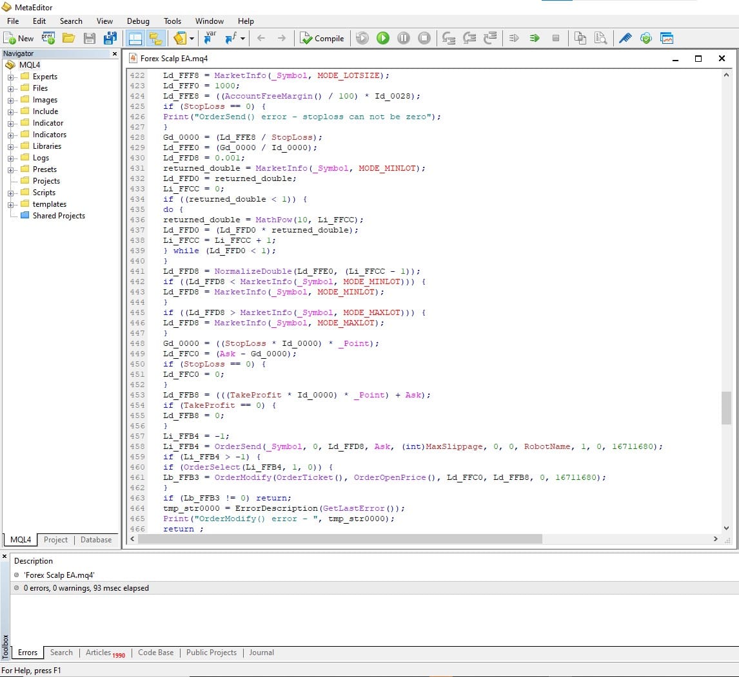Switch to the Project tab in Navigator

(55, 540)
